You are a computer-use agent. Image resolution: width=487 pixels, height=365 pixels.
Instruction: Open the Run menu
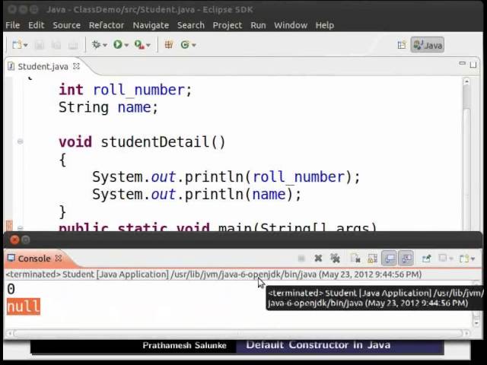tap(258, 25)
